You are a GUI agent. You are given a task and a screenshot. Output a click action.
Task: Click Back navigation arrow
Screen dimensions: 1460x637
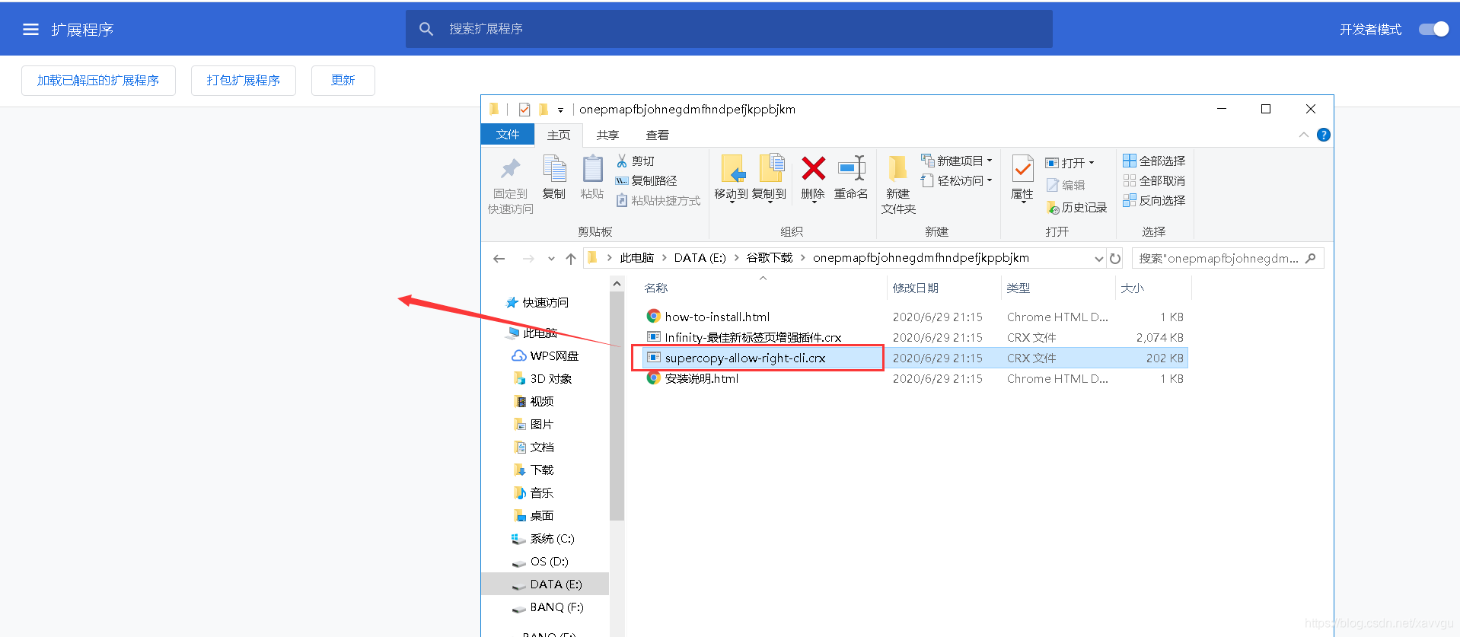(x=499, y=259)
